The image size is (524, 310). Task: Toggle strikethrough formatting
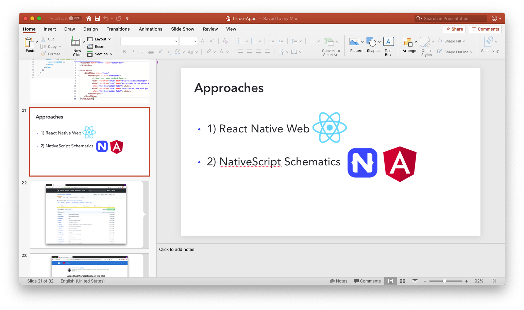click(x=151, y=52)
